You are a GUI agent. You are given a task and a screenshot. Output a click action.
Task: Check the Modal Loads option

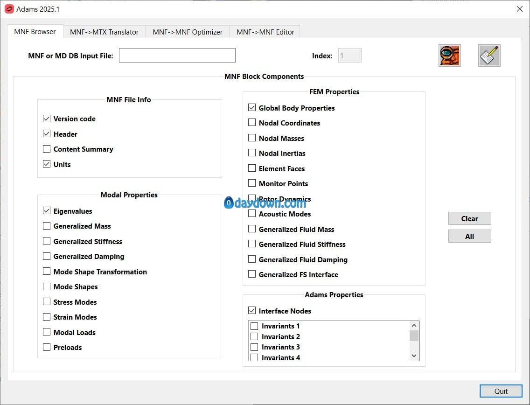(x=47, y=332)
